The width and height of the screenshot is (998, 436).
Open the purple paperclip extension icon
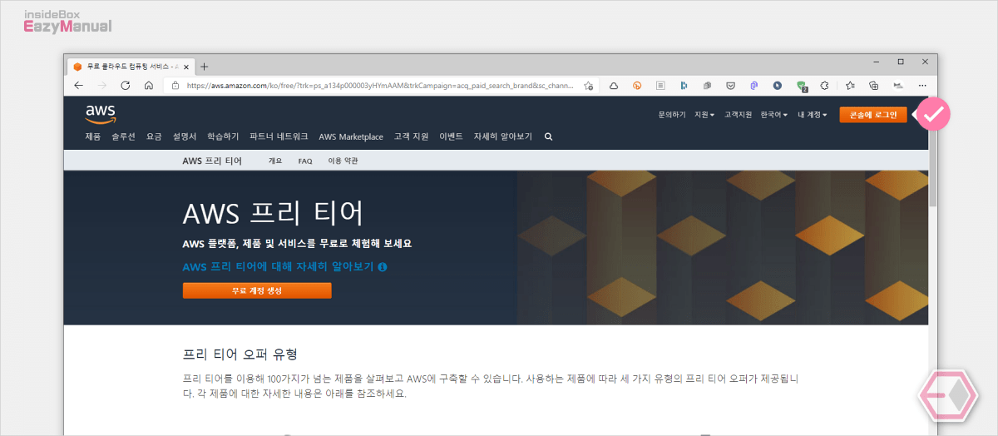753,85
